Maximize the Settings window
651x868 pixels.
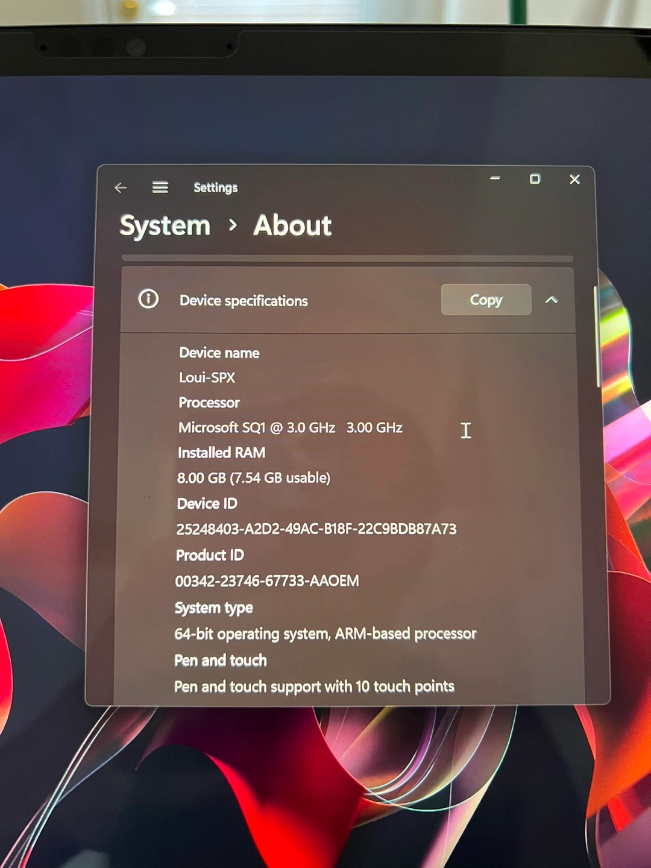(x=535, y=179)
